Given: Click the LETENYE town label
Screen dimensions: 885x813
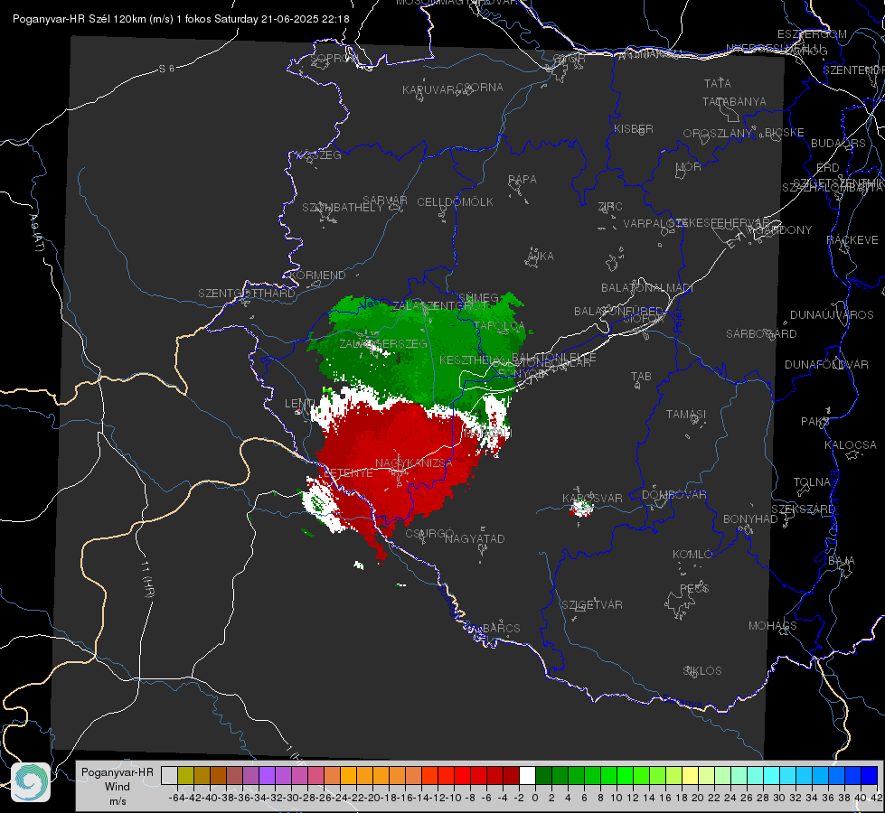Looking at the screenshot, I should (348, 472).
